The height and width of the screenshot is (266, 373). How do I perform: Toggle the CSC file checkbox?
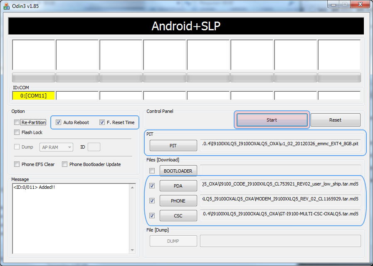click(152, 216)
